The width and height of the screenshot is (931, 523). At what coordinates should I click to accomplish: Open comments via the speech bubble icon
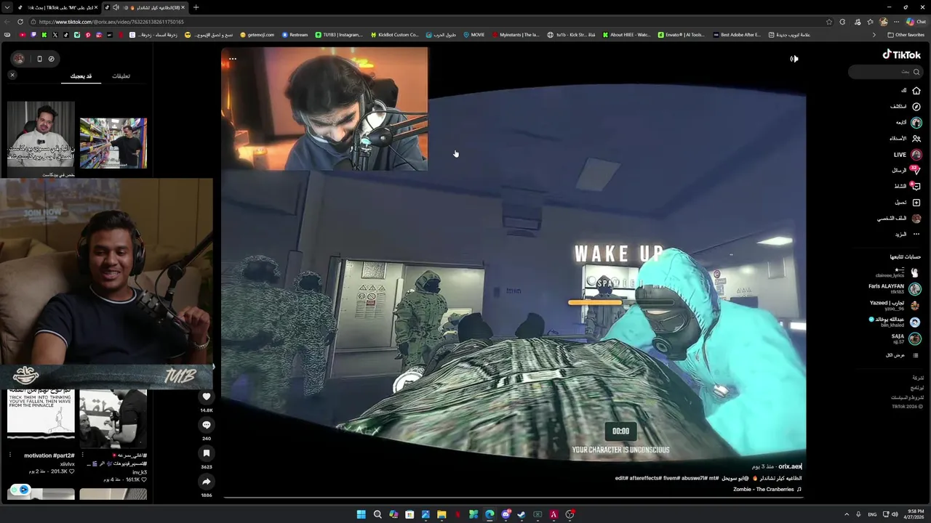[x=207, y=425]
